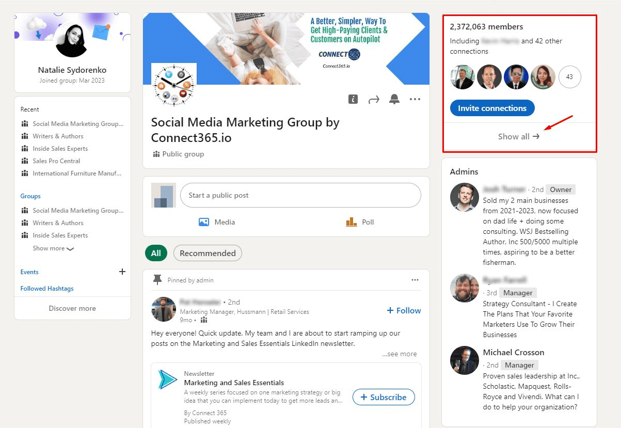Add a Media attachment to post
The height and width of the screenshot is (428, 621).
217,222
